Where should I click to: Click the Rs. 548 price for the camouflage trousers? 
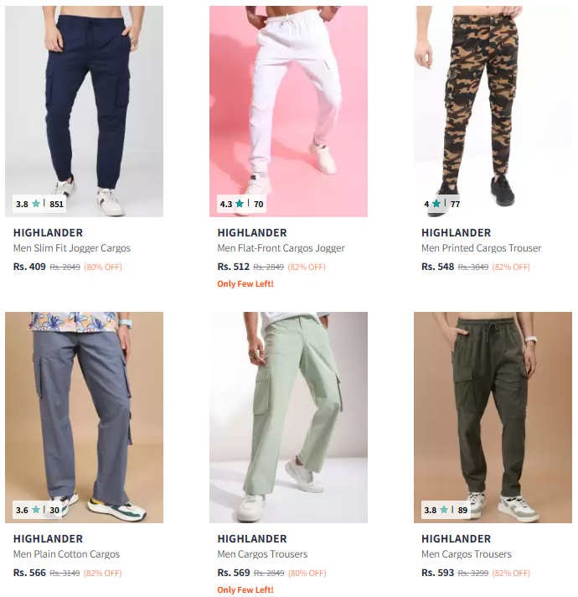tap(437, 267)
